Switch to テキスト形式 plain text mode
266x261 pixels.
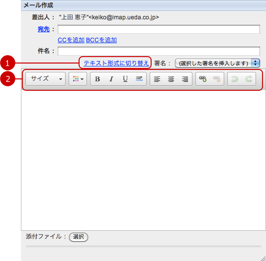click(x=116, y=63)
